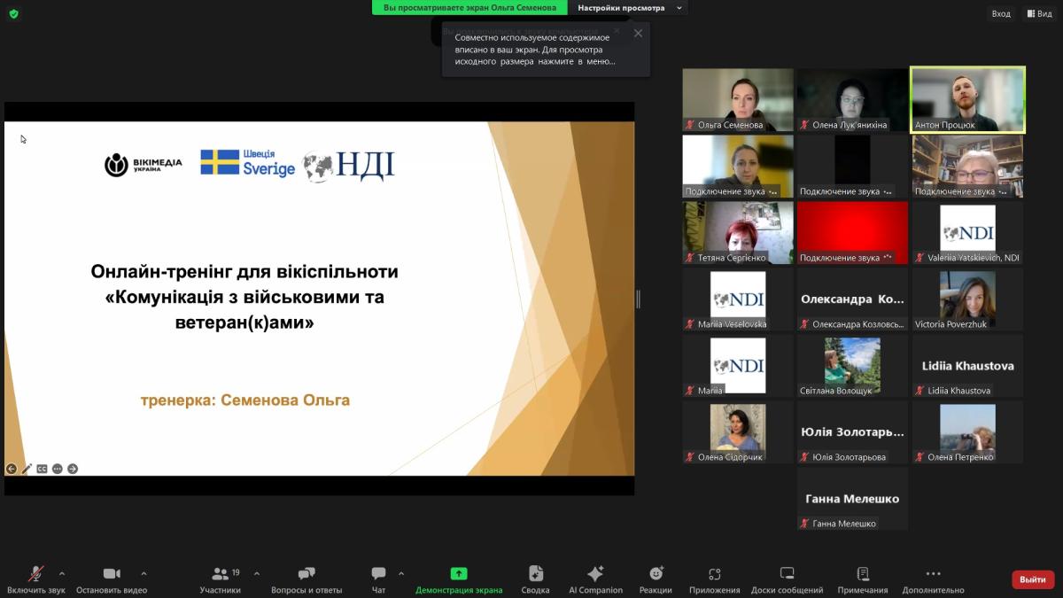The image size is (1063, 598).
Task: Open Whiteboards (Доски сообщений)
Action: pyautogui.click(x=787, y=574)
